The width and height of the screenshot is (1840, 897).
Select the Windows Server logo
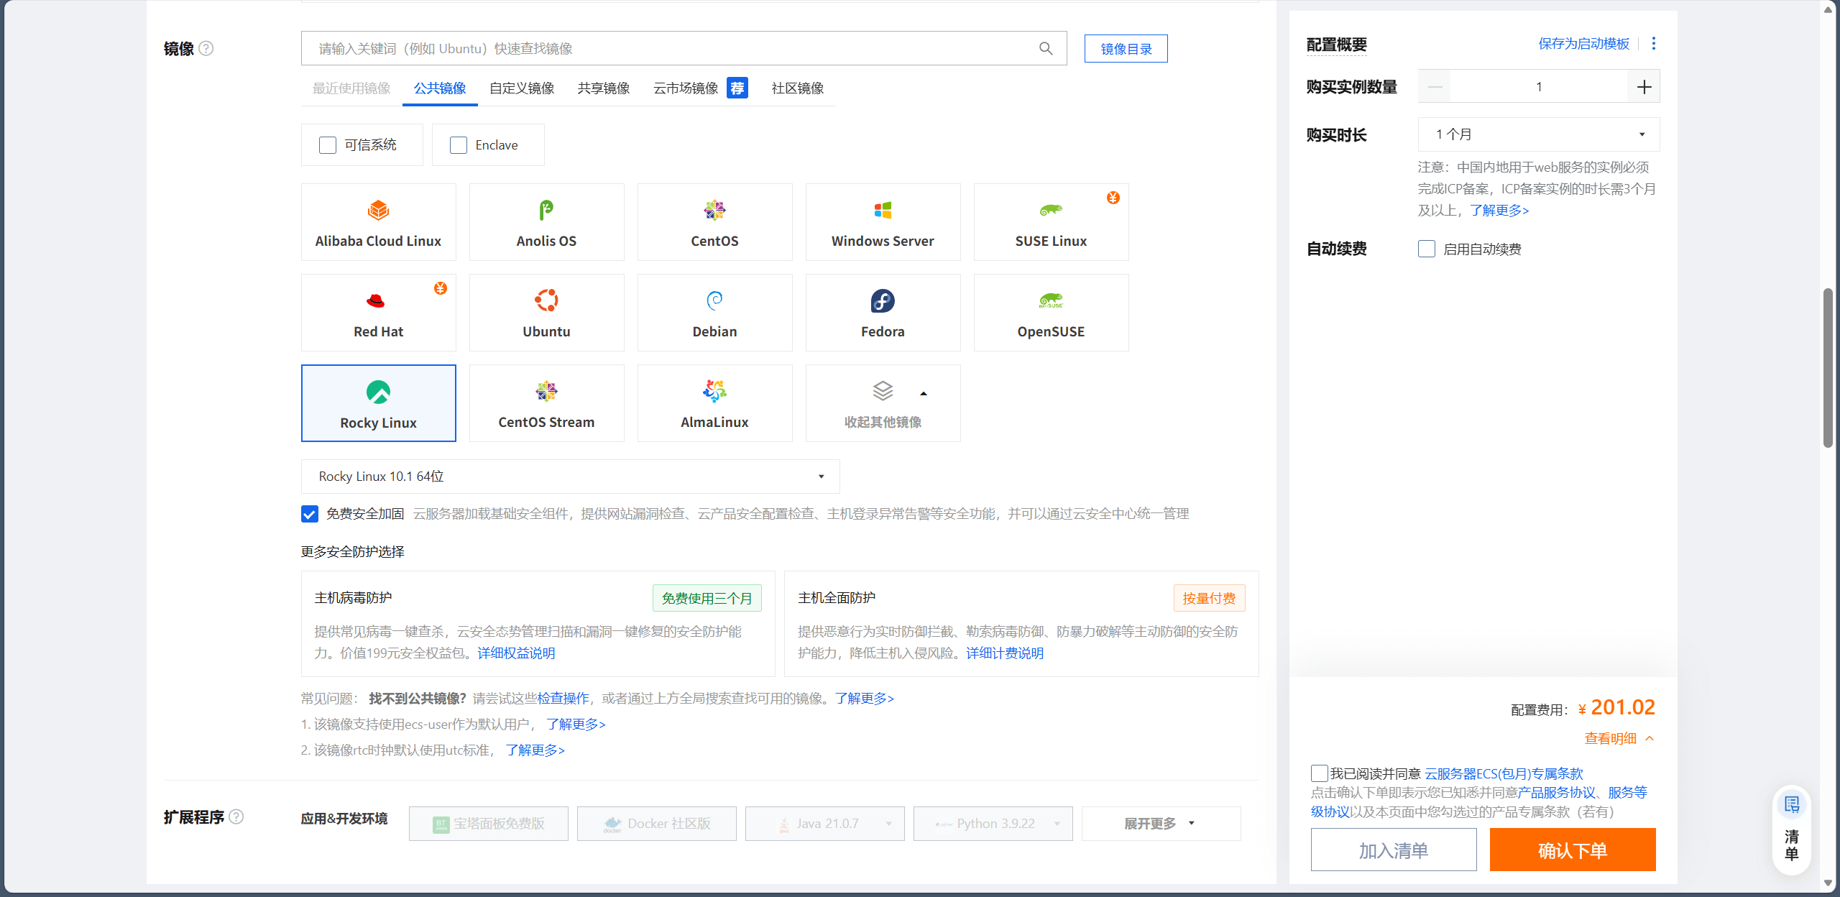[x=883, y=210]
